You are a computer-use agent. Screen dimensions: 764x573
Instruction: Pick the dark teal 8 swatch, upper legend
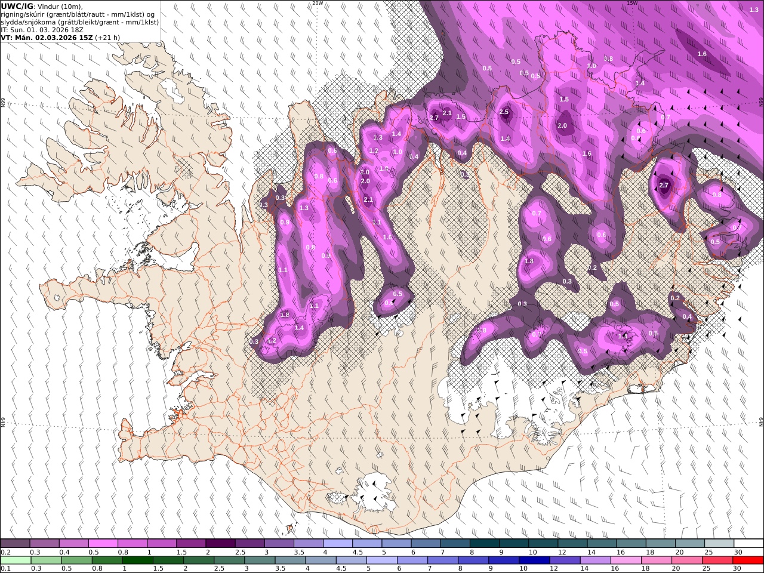[x=484, y=543]
